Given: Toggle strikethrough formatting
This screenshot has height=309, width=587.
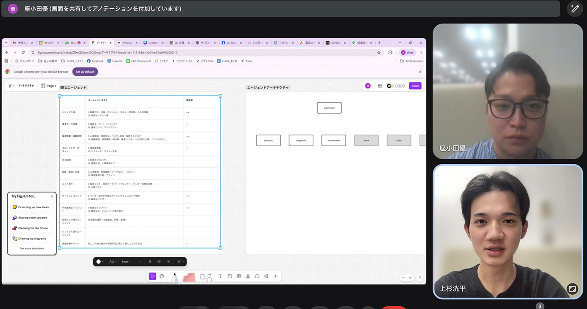Looking at the screenshot, I should point(159,262).
